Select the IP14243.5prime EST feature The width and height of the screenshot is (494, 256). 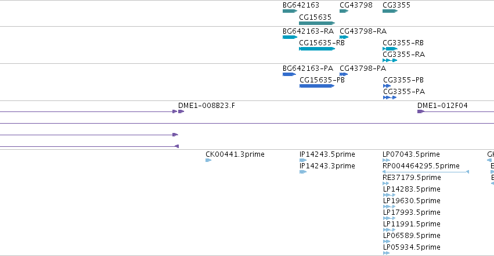[x=303, y=160]
